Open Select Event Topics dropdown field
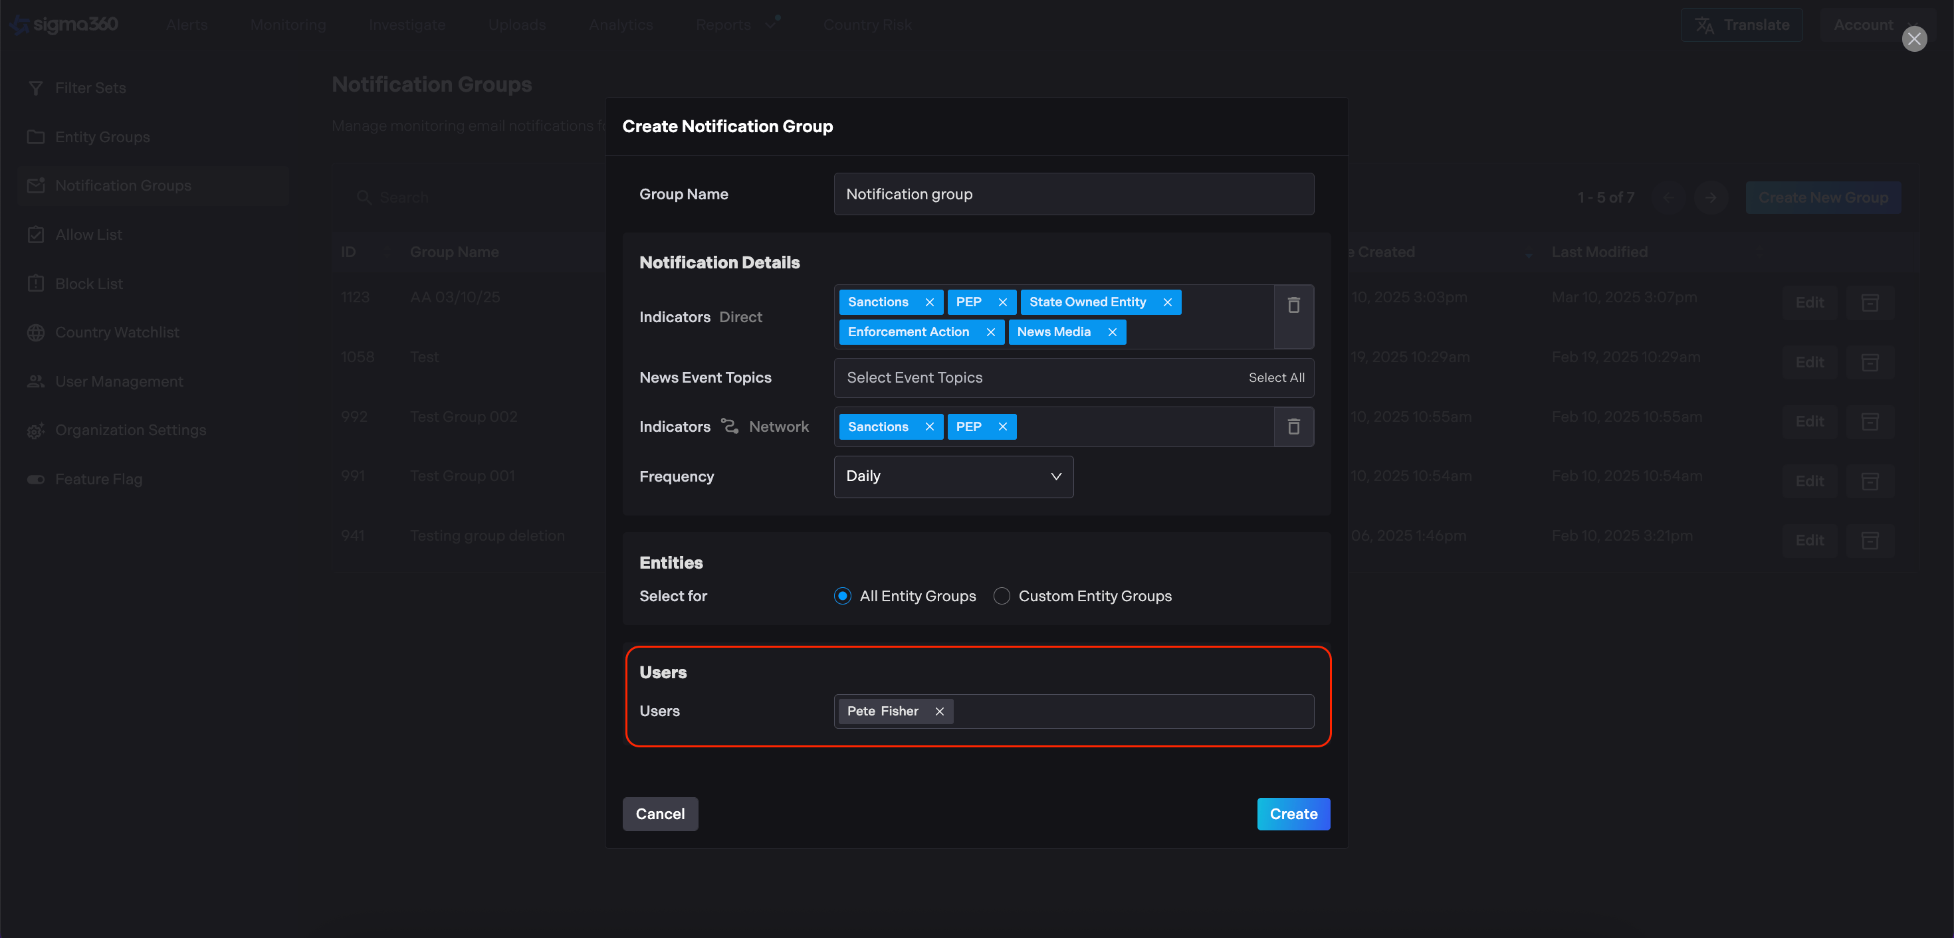This screenshot has width=1954, height=938. click(1031, 377)
